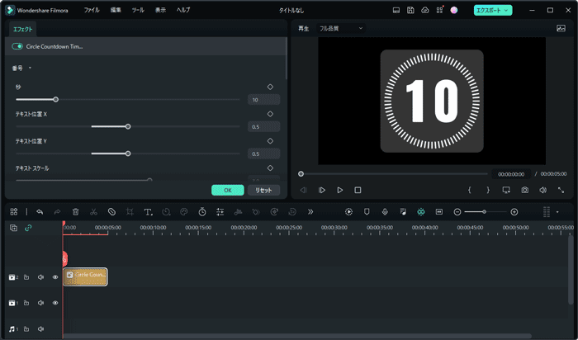Click the trash delete icon in timeline toolbar
The image size is (578, 340).
[75, 212]
